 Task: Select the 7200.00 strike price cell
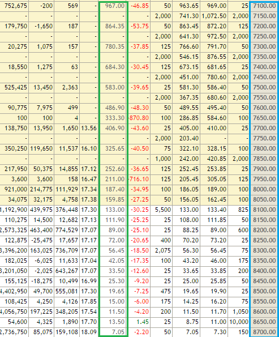click(x=264, y=26)
